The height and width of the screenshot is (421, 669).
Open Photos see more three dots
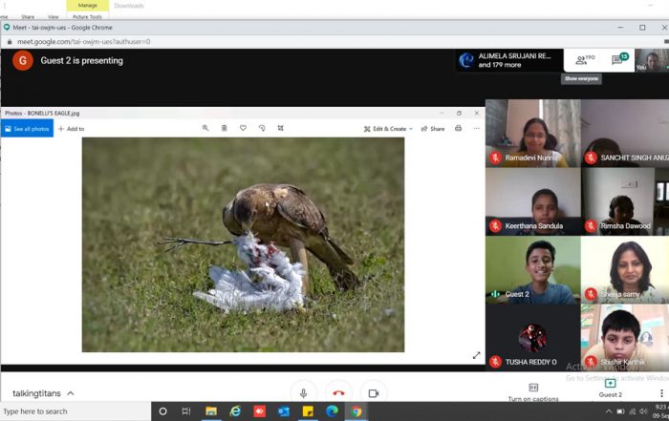(477, 128)
